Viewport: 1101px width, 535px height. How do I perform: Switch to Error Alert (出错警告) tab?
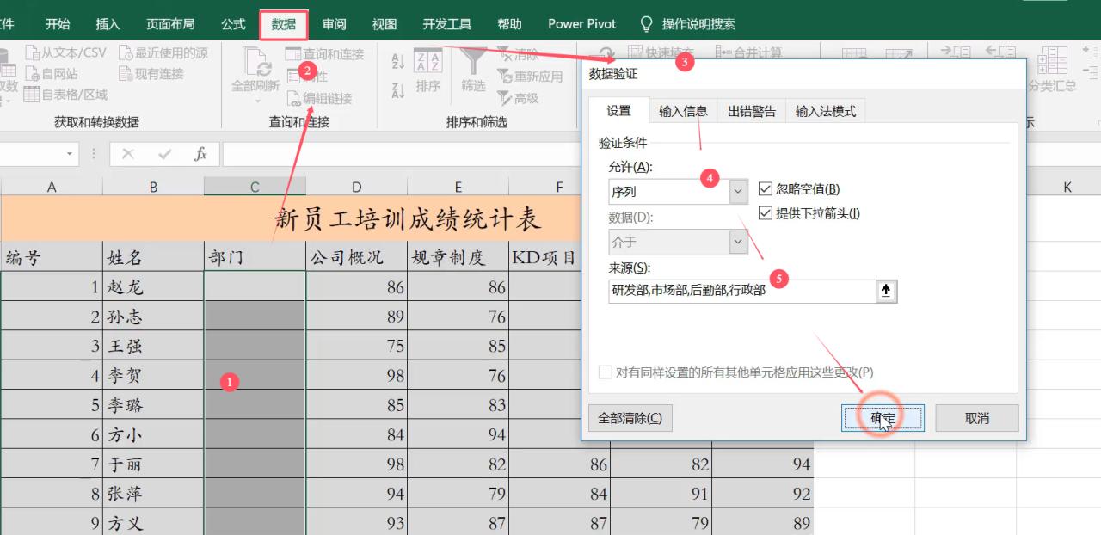point(752,111)
